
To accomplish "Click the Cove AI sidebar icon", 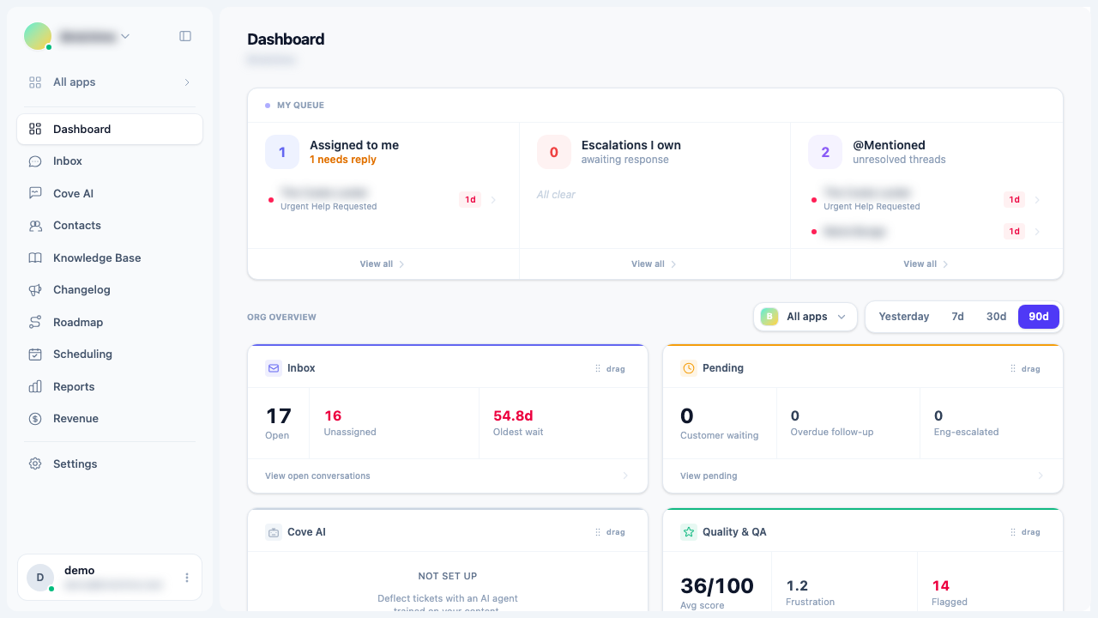I will point(35,193).
